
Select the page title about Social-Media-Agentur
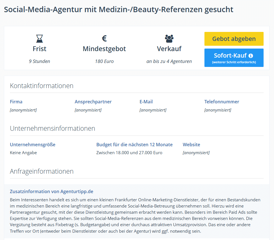point(119,10)
